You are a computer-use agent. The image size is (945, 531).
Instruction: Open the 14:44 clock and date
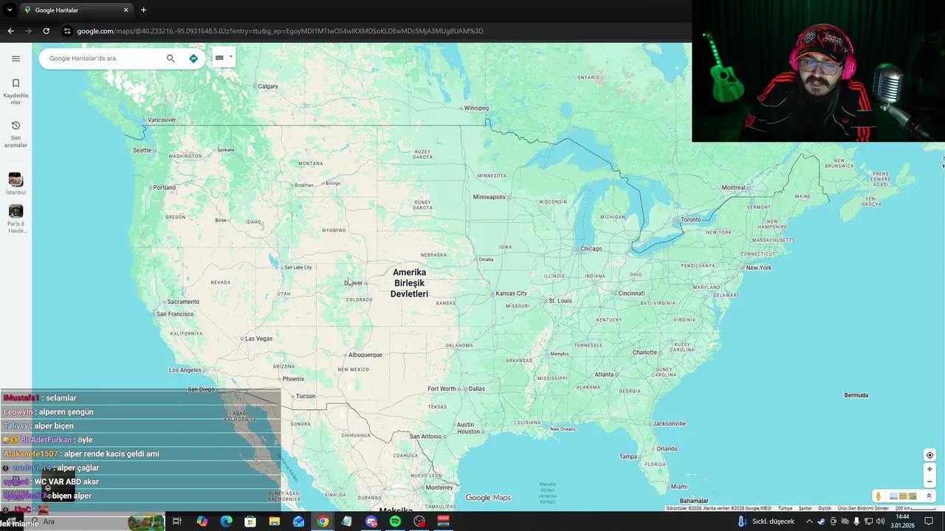point(902,521)
